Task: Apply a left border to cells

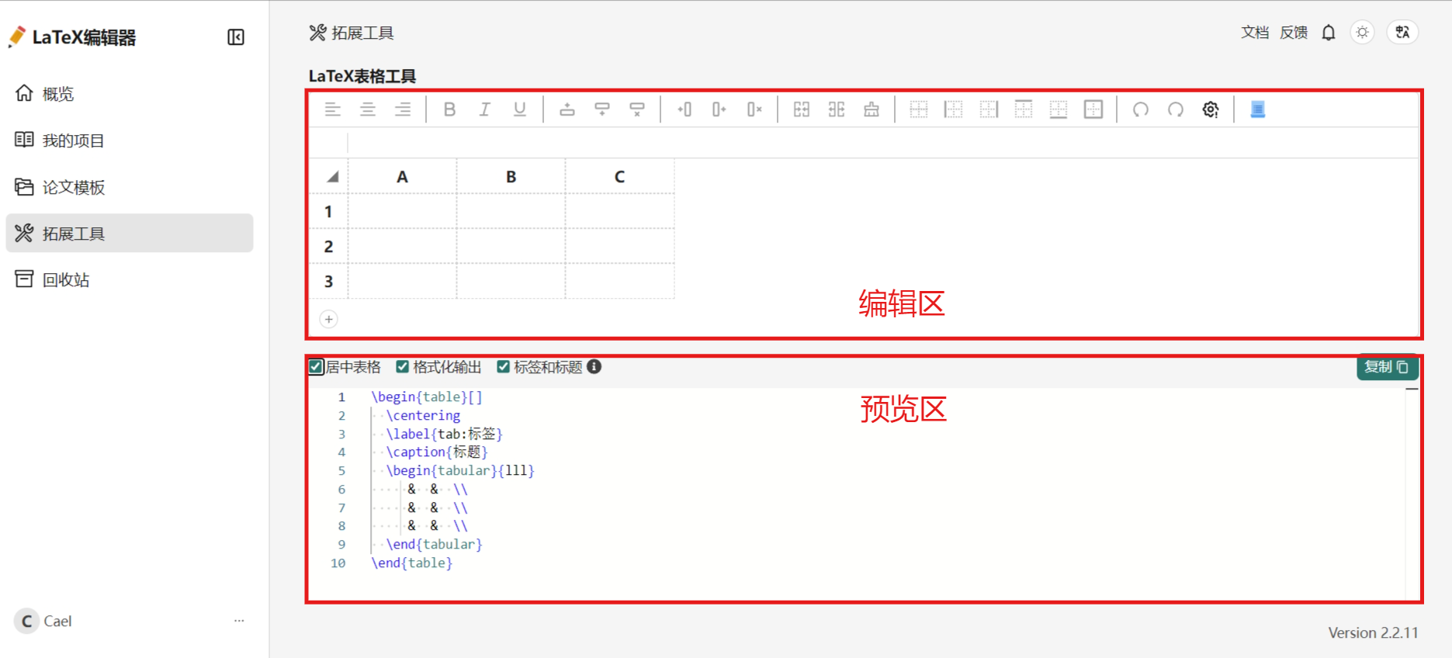Action: pos(954,109)
